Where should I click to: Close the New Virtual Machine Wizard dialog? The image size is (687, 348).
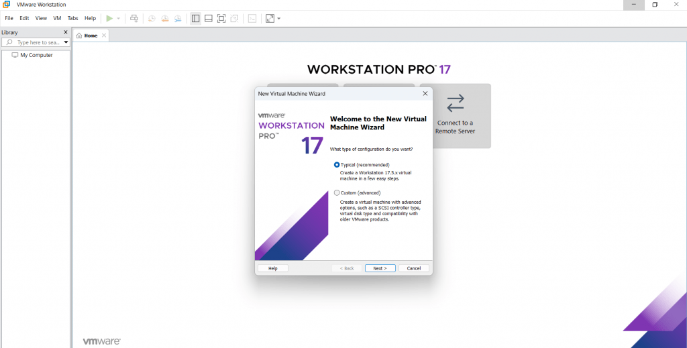point(425,94)
